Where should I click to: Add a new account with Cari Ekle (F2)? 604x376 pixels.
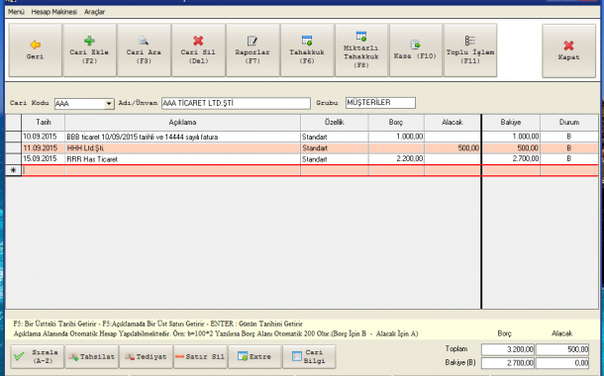[90, 50]
